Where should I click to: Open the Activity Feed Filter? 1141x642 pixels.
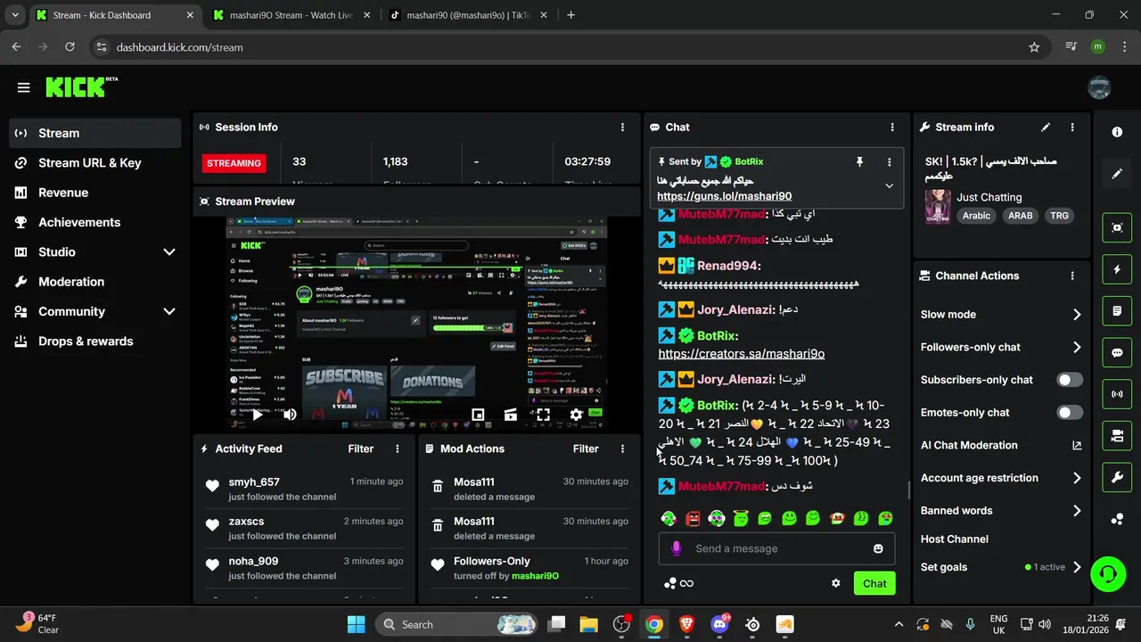point(360,449)
